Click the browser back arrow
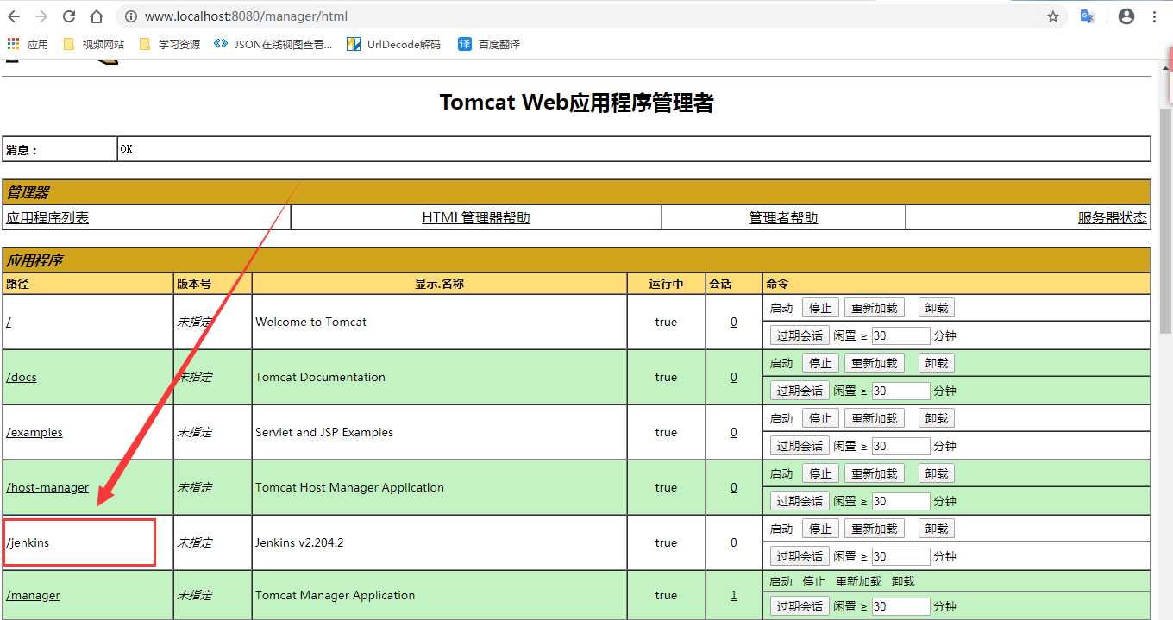The width and height of the screenshot is (1173, 620). (14, 16)
